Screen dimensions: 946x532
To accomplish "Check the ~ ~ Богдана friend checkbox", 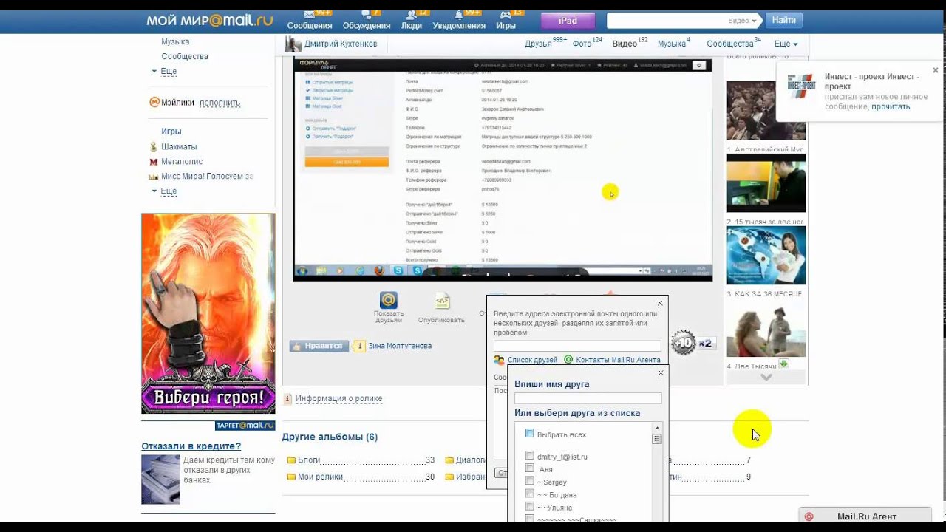I will pyautogui.click(x=530, y=494).
